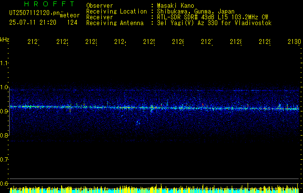Select the observer name Masaki Kano
The height and width of the screenshot is (193, 303).
tap(175, 6)
